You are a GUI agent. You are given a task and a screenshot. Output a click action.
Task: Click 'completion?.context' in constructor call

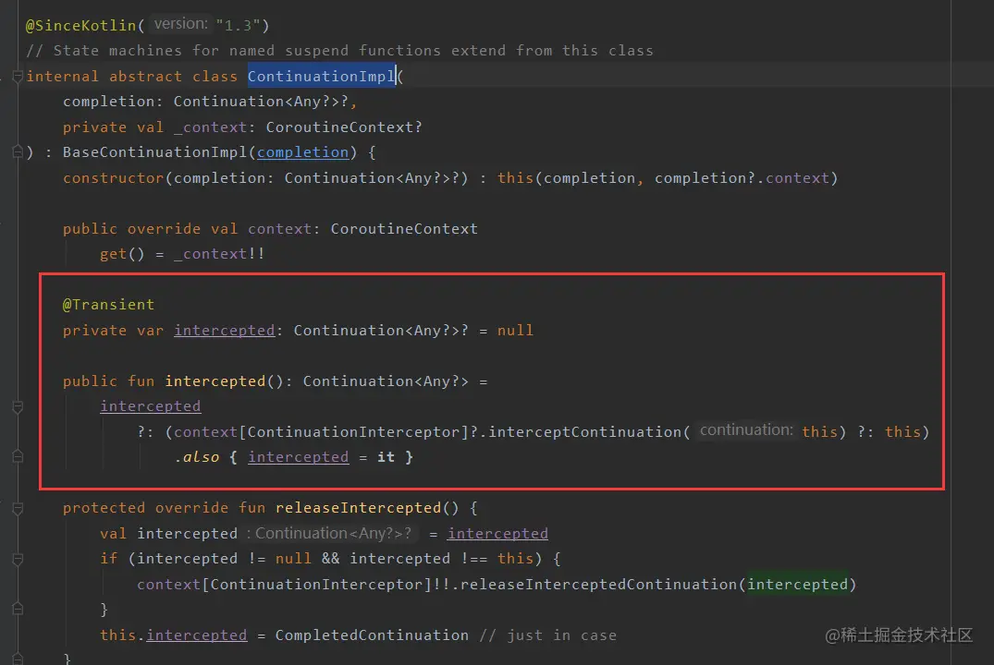[741, 178]
